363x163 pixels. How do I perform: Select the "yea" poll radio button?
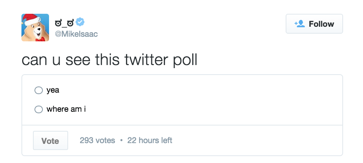coord(39,90)
